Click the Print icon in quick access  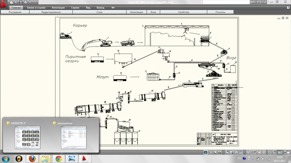26,2
